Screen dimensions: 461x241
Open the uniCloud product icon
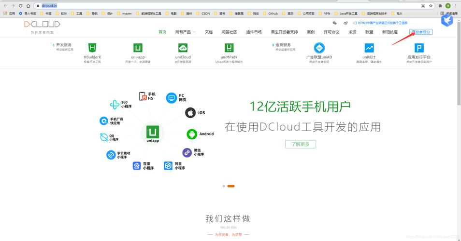183,48
